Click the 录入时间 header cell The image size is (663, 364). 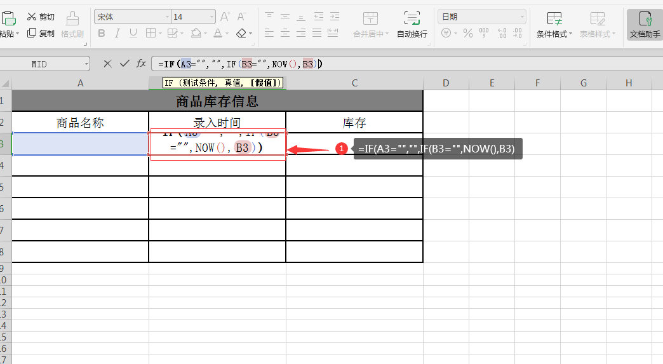click(217, 123)
